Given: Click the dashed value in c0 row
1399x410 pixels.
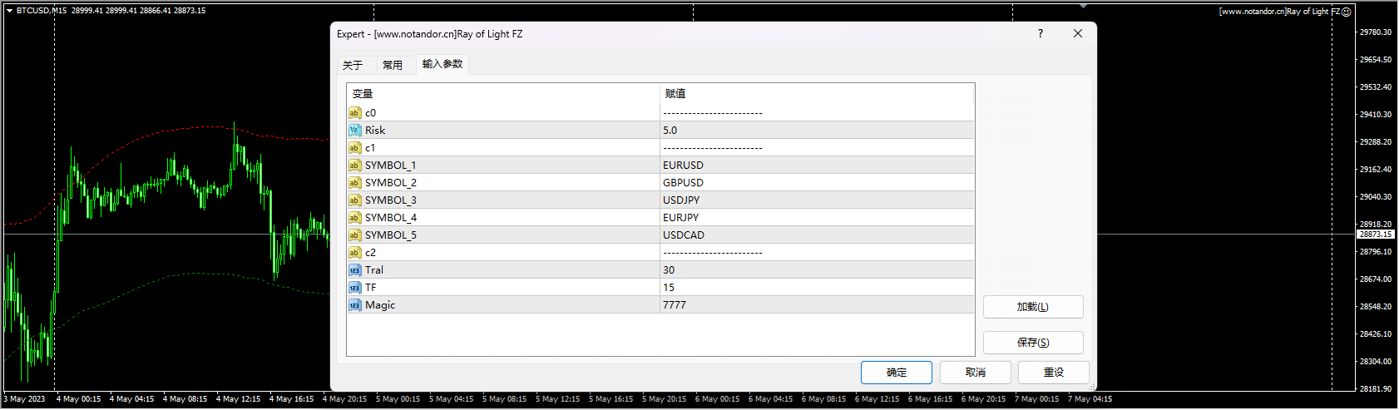Looking at the screenshot, I should coord(713,113).
